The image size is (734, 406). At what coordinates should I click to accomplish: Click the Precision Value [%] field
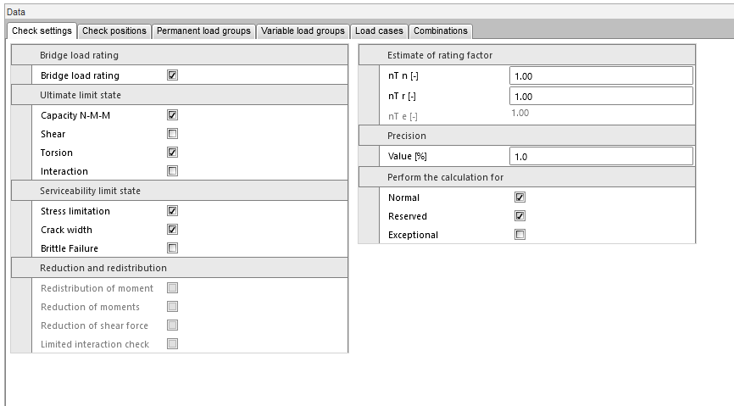point(601,157)
